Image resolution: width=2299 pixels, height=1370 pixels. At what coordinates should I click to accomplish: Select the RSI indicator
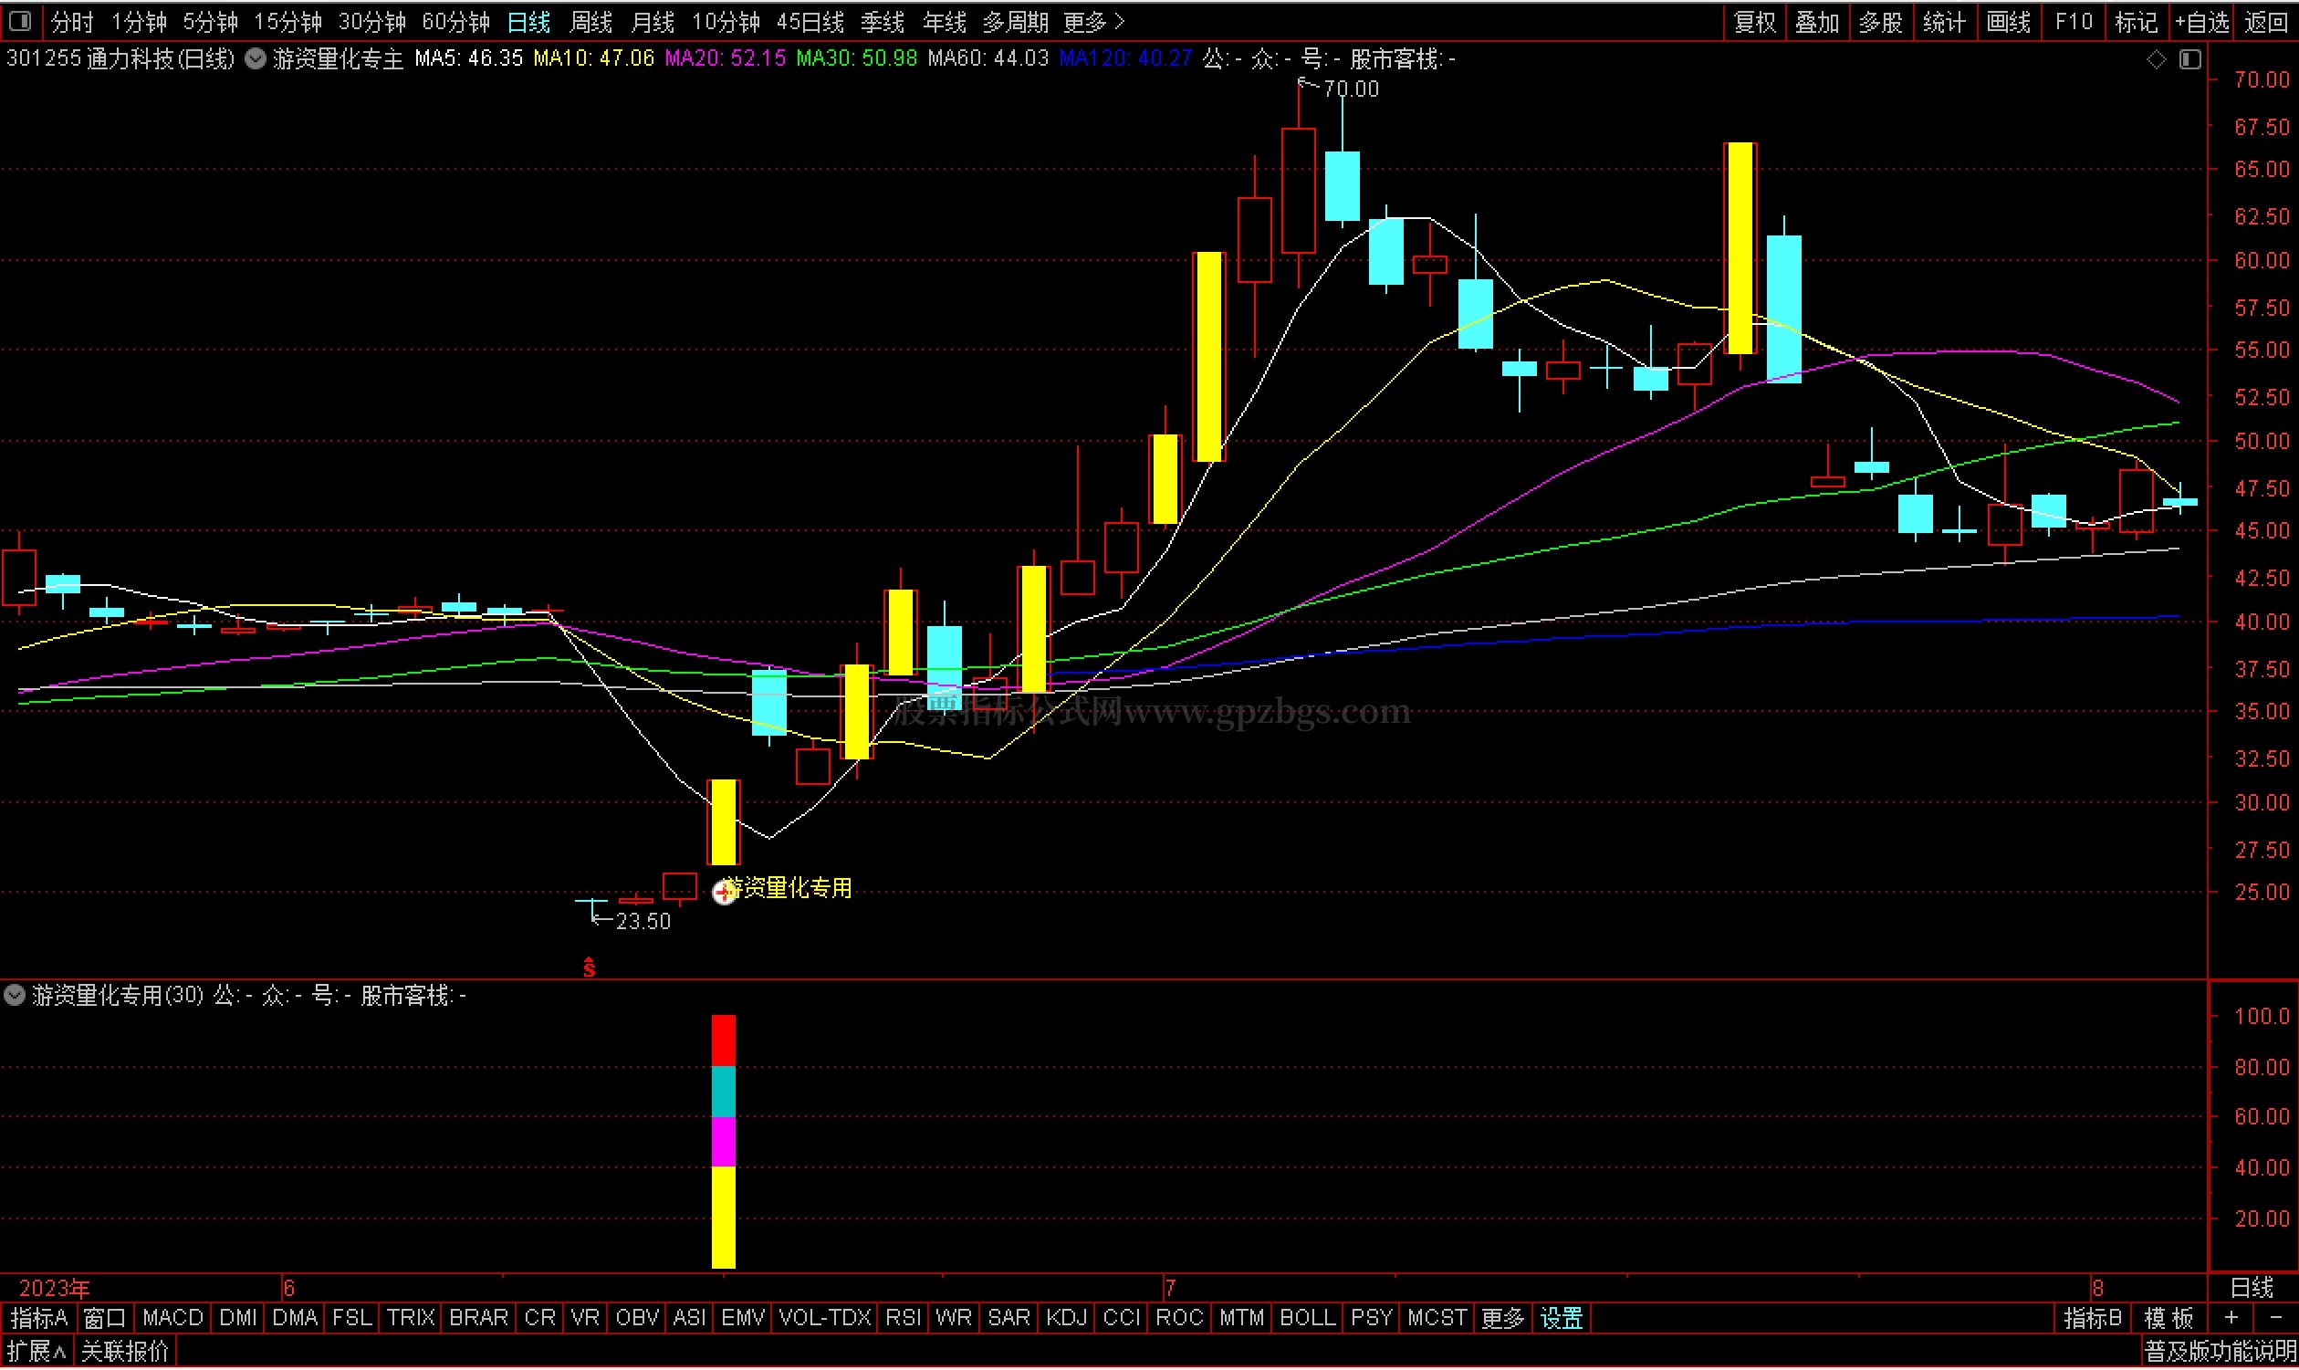click(x=904, y=1319)
